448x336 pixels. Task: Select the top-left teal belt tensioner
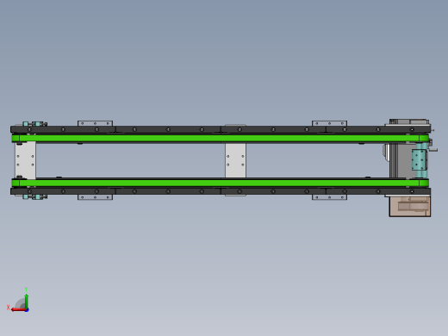(34, 124)
